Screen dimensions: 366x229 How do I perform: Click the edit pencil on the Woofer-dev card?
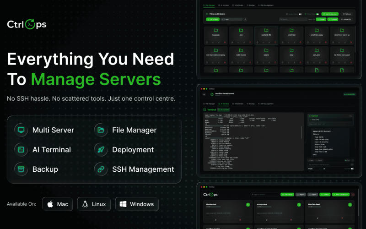click(215, 220)
